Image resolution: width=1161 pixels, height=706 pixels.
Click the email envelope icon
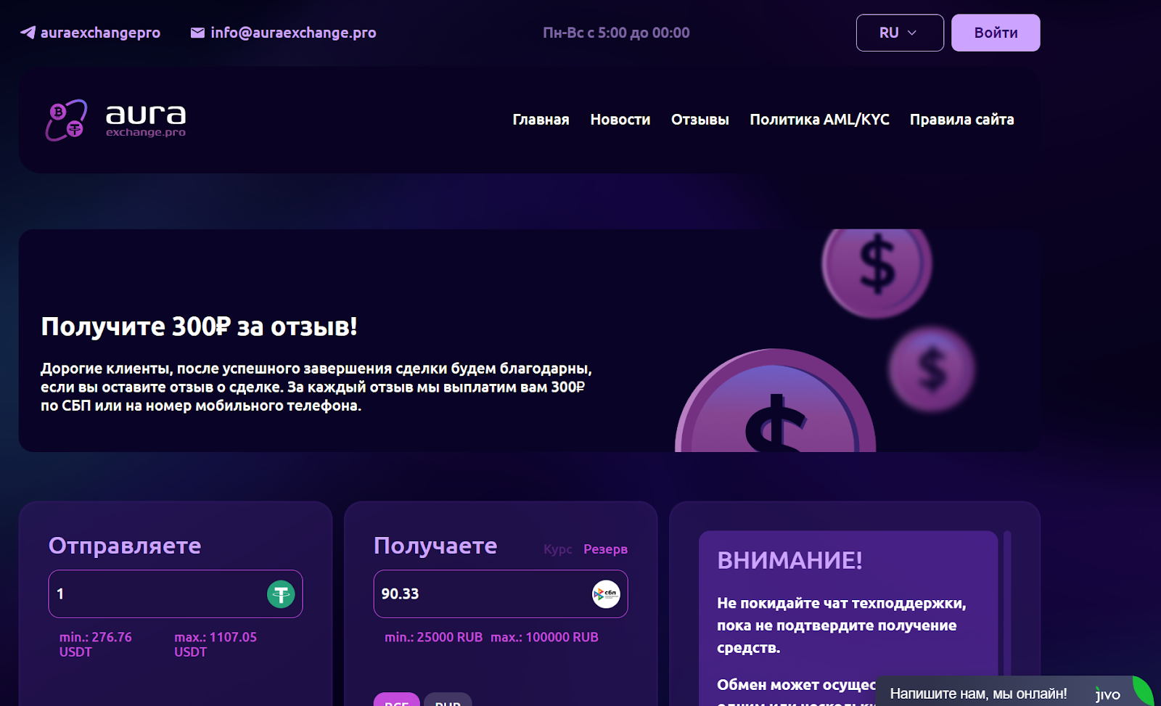coord(197,33)
